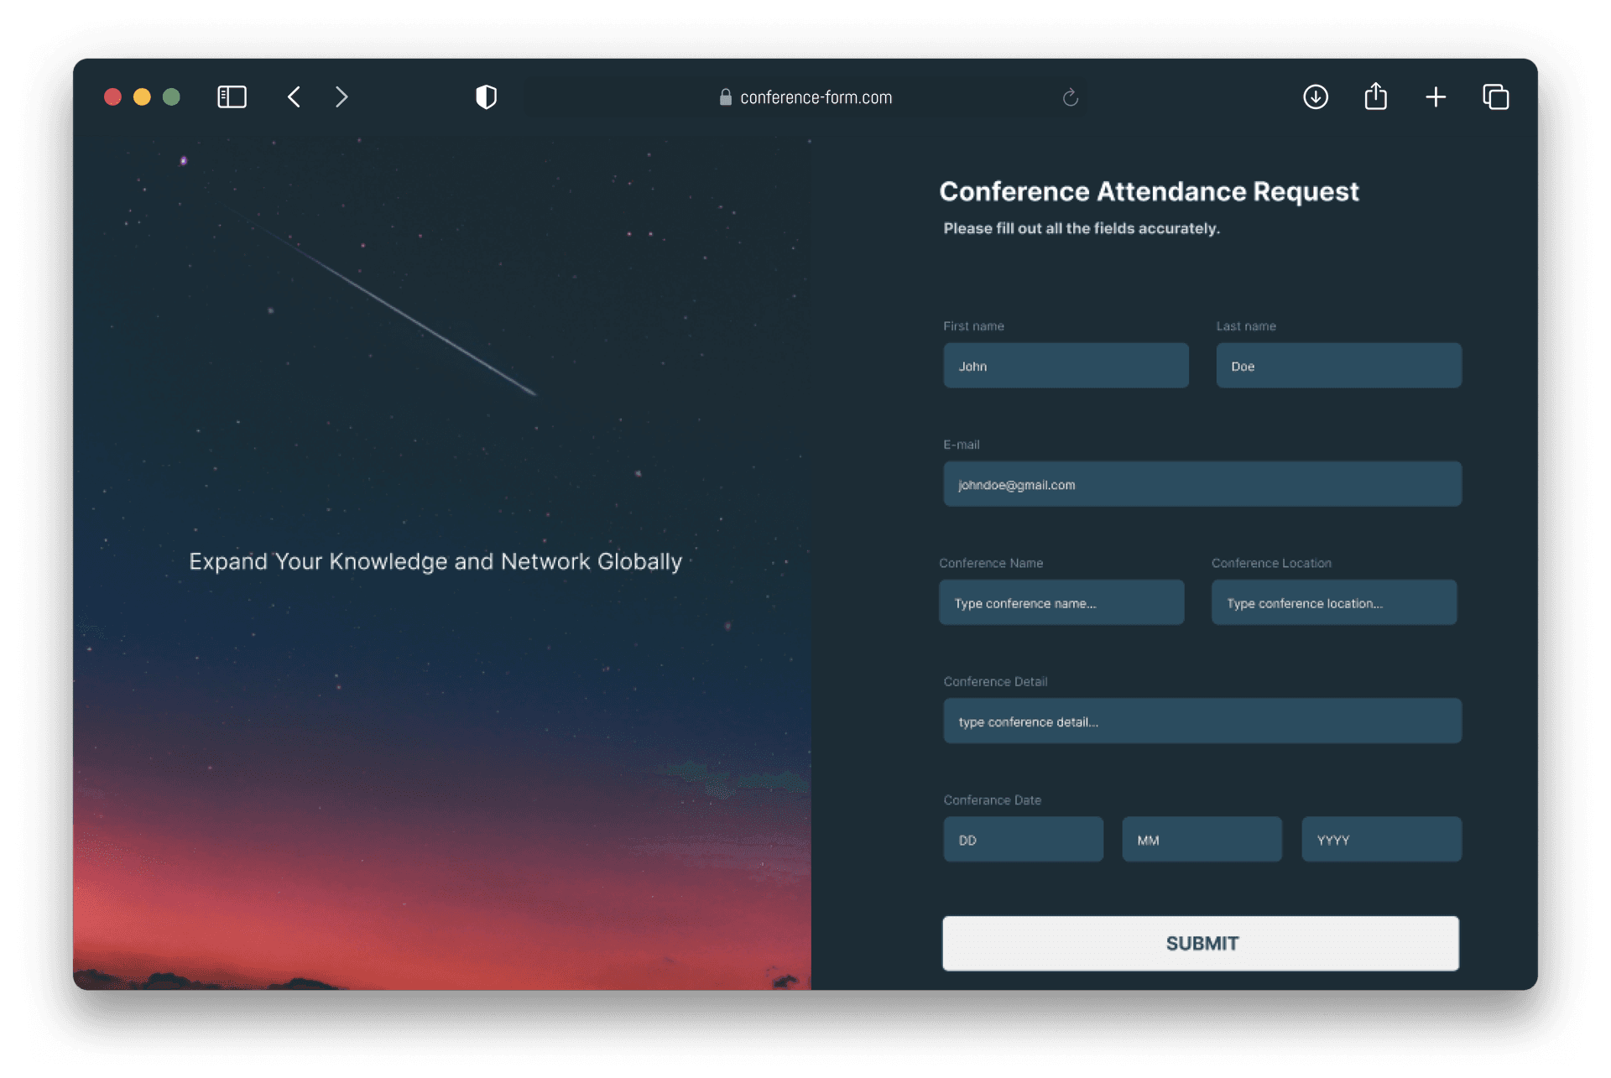
Task: Open the Share menu icon
Action: [1375, 96]
